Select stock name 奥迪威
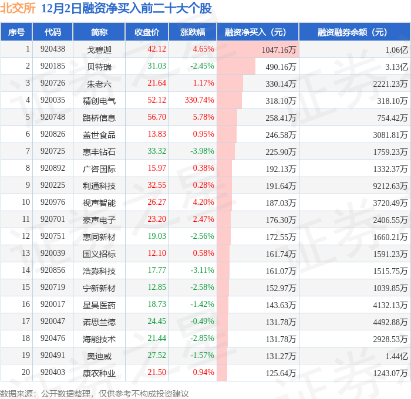 [99, 356]
